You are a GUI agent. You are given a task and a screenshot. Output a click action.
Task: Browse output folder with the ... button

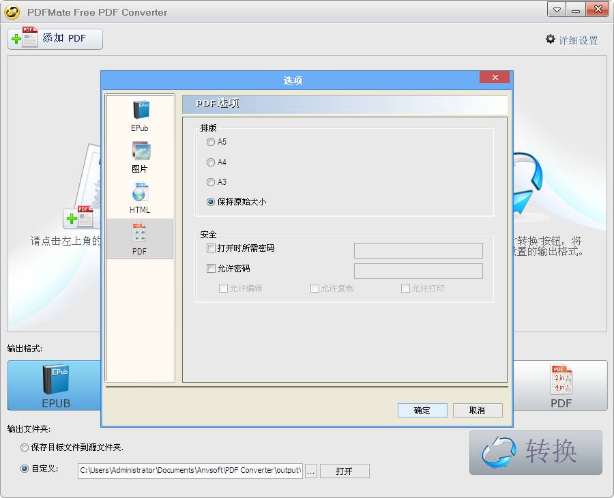(311, 471)
